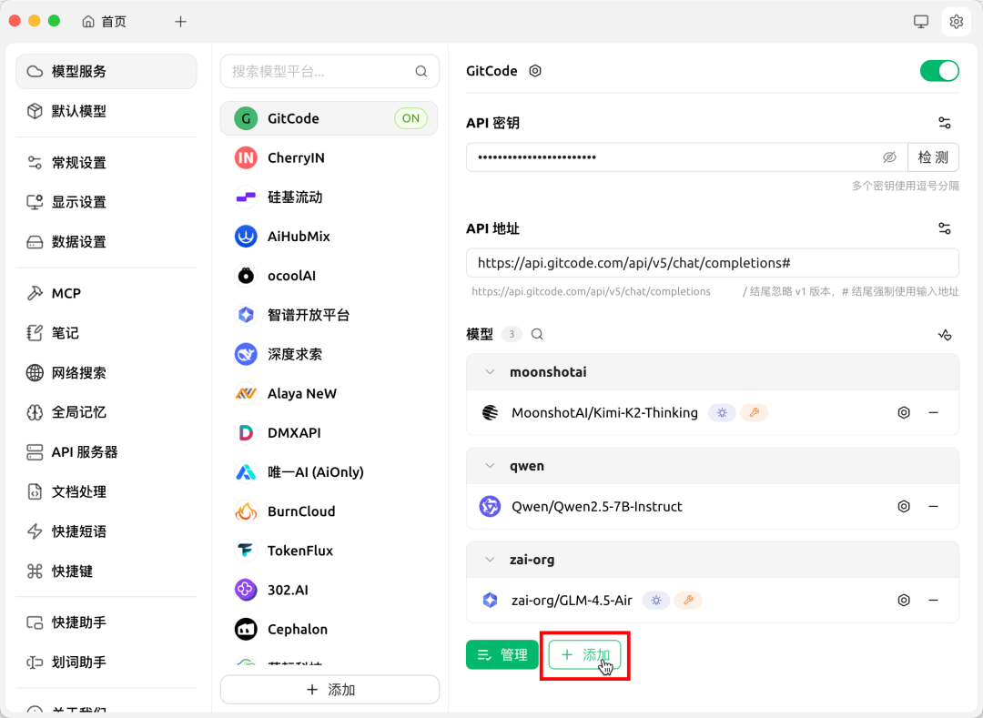The image size is (983, 718).
Task: Select 智谱开放平台 provider
Action: tap(329, 315)
